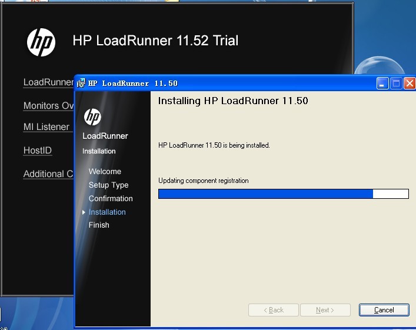The image size is (416, 330).
Task: Select the Setup Type step
Action: (x=108, y=185)
